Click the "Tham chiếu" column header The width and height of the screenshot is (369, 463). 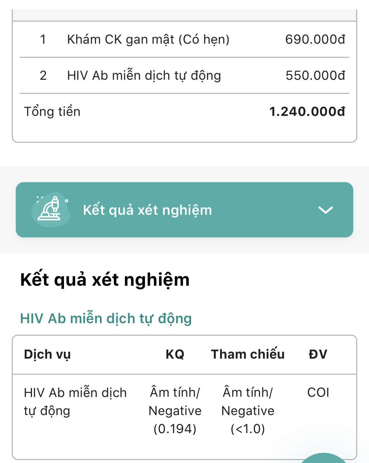(x=248, y=354)
